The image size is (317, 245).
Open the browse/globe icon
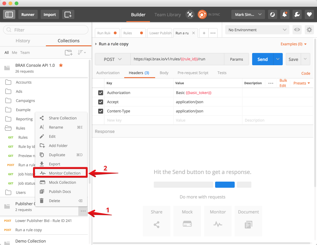(x=272, y=15)
